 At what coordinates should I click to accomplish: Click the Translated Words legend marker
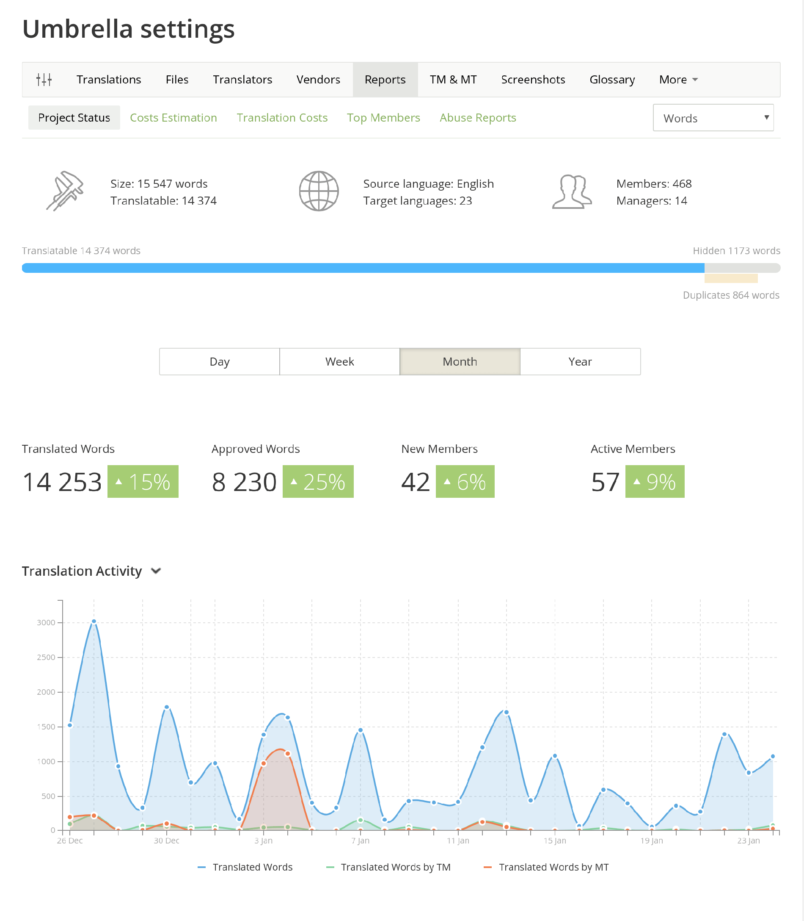201,867
